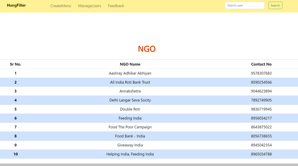This screenshot has width=298, height=166.
Task: Click contact number 8965034788
Action: point(261,154)
